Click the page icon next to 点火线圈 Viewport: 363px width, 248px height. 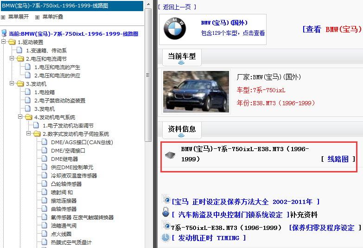point(45,234)
